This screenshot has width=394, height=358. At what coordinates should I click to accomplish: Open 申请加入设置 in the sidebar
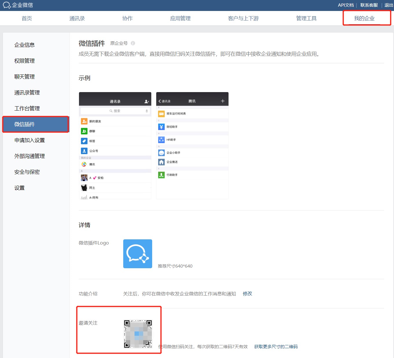30,140
